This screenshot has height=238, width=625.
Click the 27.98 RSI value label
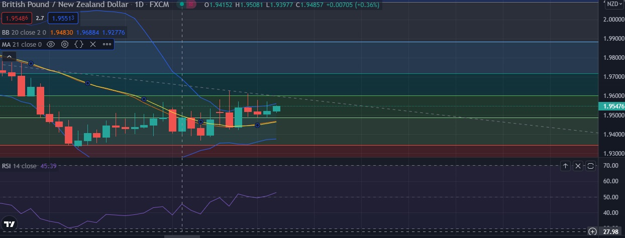pyautogui.click(x=611, y=231)
